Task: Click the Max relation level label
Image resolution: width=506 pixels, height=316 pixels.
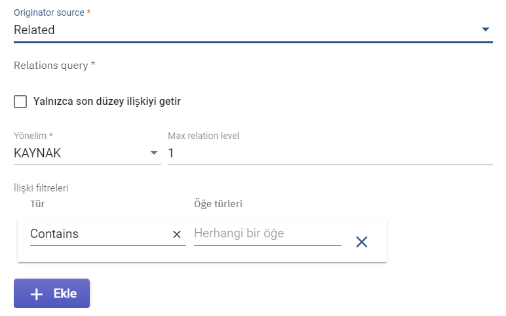Action: (203, 136)
